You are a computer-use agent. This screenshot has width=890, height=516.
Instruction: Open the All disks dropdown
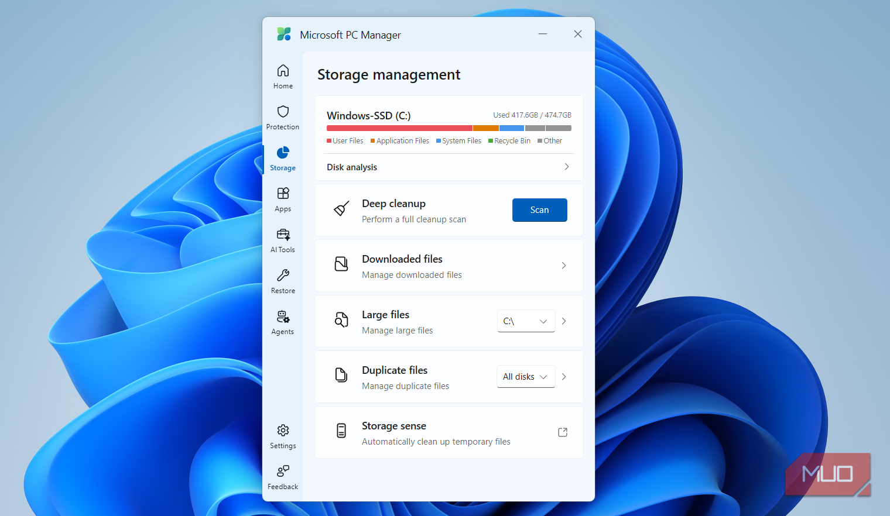click(526, 377)
